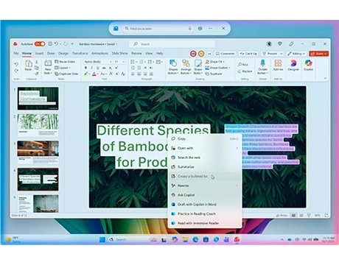Click the PowerPoint search box

coord(172,44)
